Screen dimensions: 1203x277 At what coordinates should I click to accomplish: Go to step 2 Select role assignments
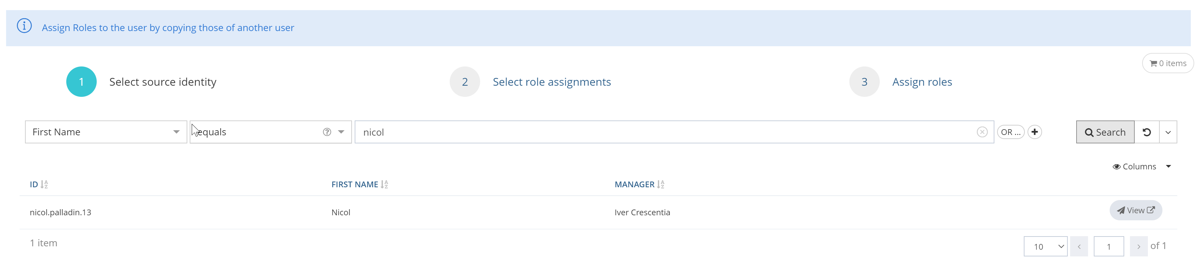(x=551, y=82)
